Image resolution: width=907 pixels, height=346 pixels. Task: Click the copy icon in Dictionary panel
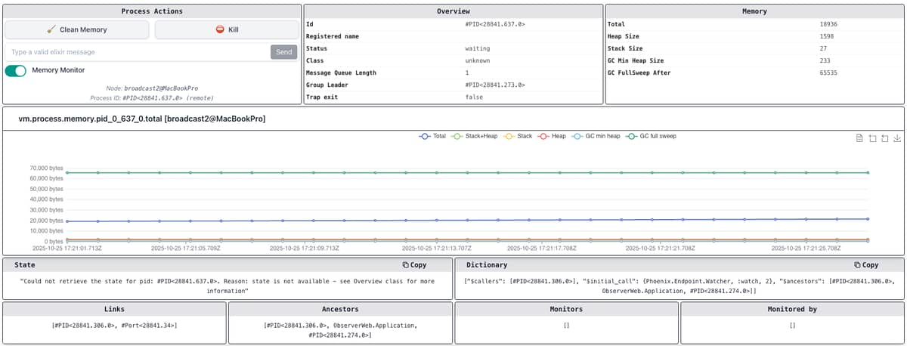pos(857,265)
